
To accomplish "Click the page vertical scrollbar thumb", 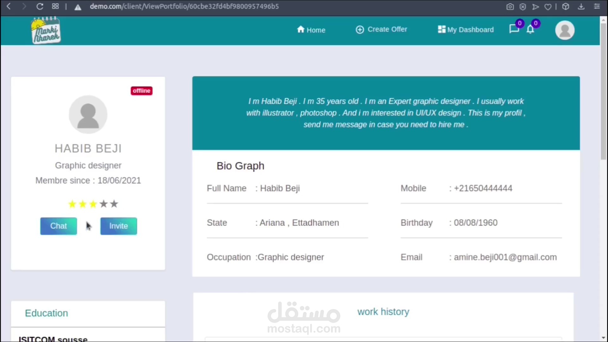I will tap(604, 92).
